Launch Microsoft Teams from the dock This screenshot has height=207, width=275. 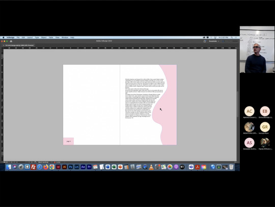coord(191,167)
